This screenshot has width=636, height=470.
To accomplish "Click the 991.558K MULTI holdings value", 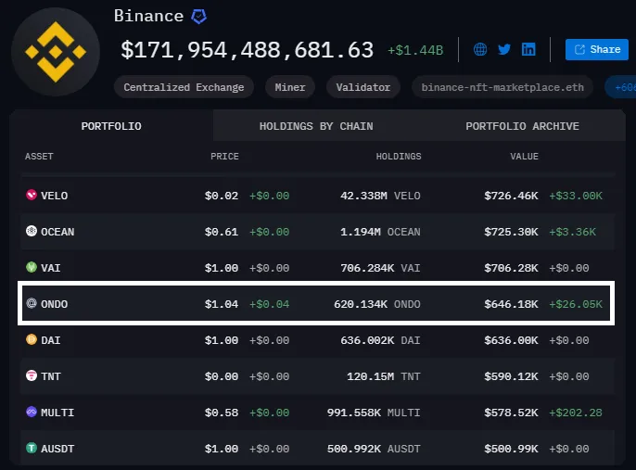I will pos(374,413).
